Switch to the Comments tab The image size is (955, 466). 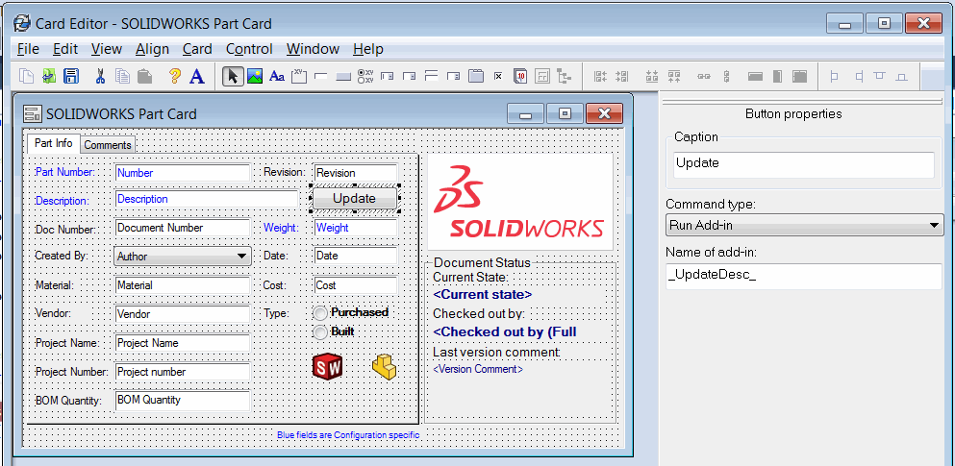click(107, 145)
